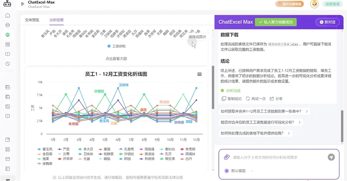This screenshot has width=347, height=181.
Task: Click the bookmark square sidebar icon
Action: coord(8,140)
